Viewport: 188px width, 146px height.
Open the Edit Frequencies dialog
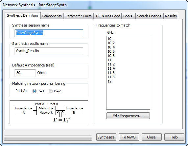tap(128, 116)
